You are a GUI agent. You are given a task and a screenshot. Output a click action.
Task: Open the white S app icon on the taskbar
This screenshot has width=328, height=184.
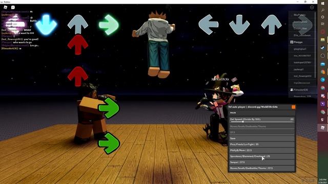coord(323,120)
